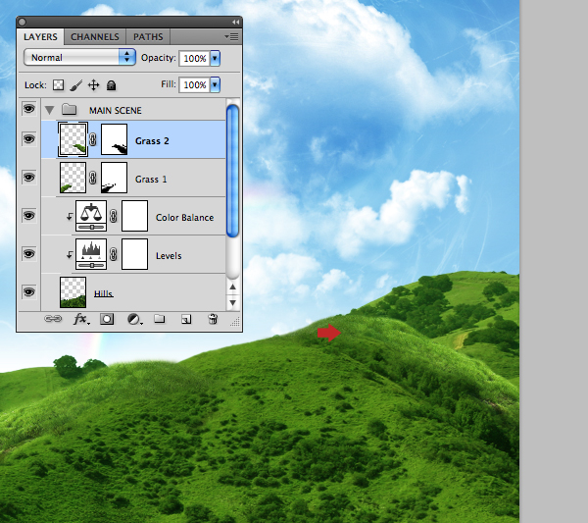
Task: Select the Grass 1 layer thumbnail
Action: pos(73,178)
